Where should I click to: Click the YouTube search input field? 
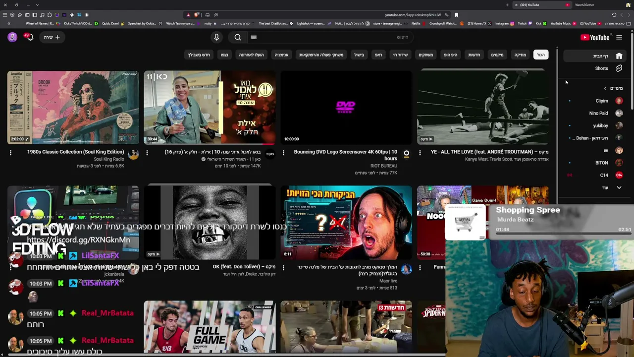tap(329, 37)
